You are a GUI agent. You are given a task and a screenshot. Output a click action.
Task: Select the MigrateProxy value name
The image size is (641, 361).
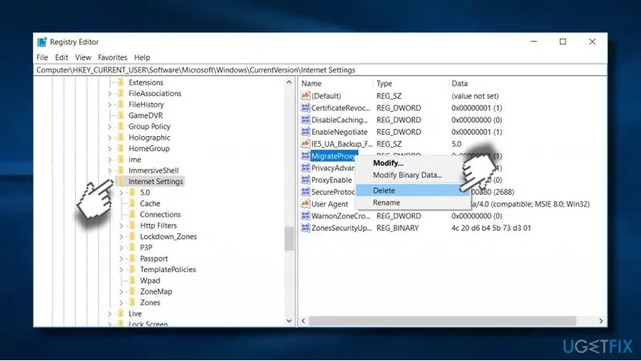334,156
